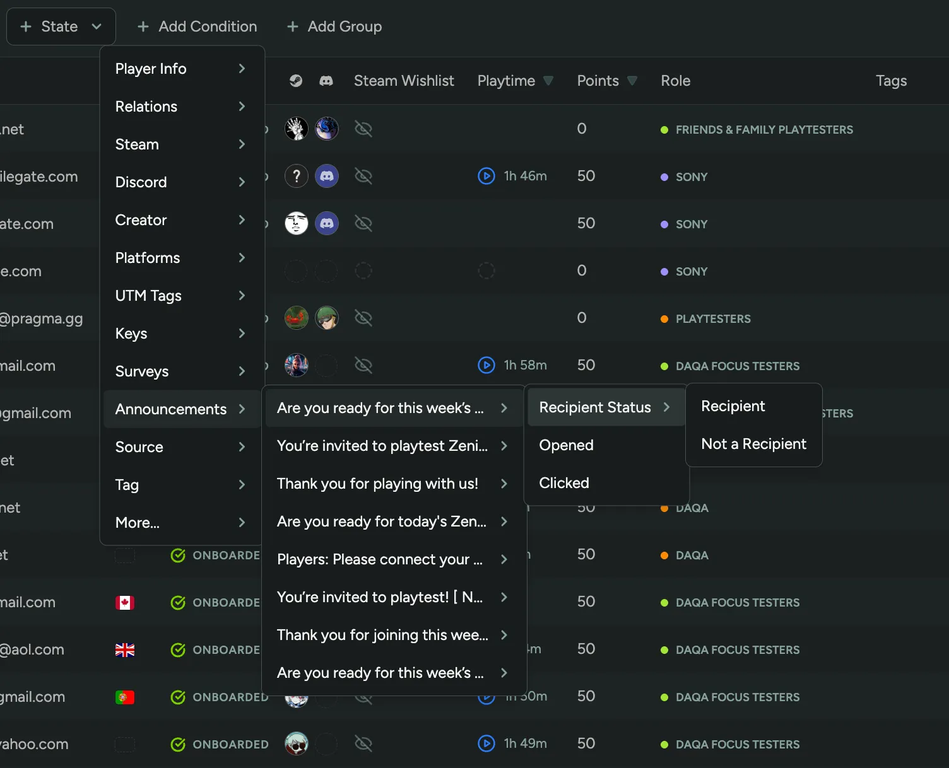This screenshot has height=768, width=949.
Task: Sort by the Playtime column arrow
Action: coord(548,81)
